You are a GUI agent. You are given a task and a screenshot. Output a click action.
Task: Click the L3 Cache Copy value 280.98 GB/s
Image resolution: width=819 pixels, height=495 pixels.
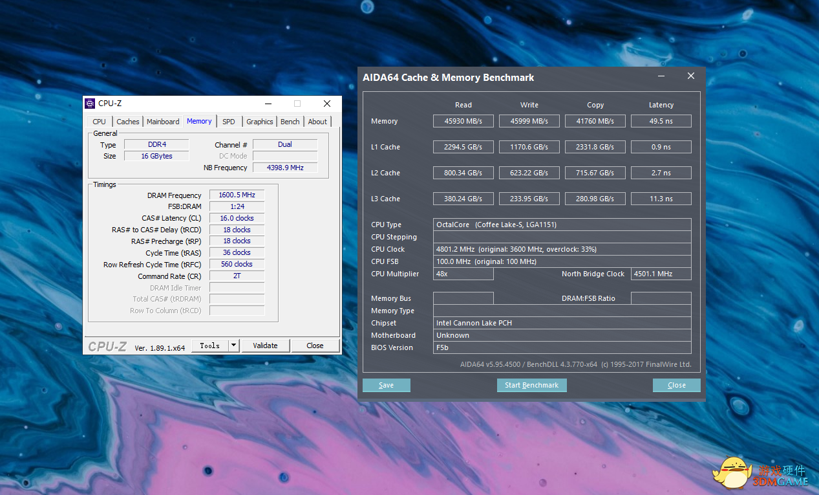(x=595, y=199)
